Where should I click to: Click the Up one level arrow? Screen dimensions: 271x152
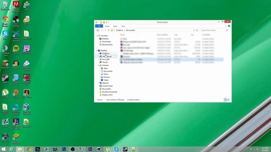(x=108, y=30)
